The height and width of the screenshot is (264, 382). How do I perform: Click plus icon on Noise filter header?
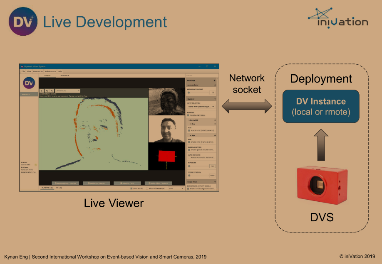[x=215, y=182]
